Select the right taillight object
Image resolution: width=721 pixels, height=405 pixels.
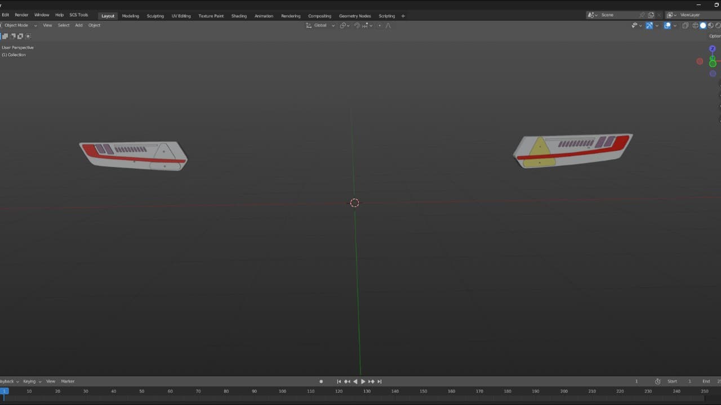(x=572, y=150)
